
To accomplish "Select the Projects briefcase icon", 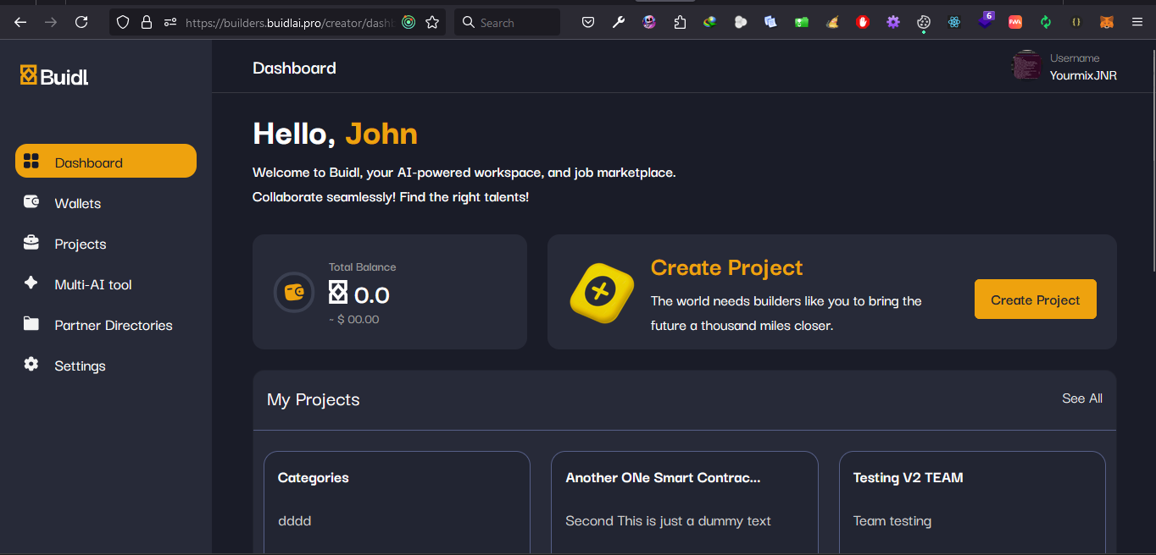I will tap(31, 244).
